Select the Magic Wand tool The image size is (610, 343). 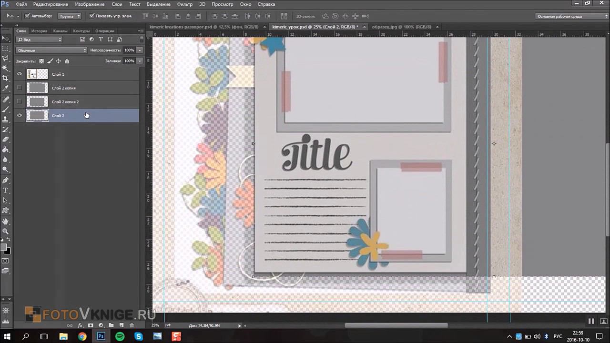pyautogui.click(x=6, y=69)
